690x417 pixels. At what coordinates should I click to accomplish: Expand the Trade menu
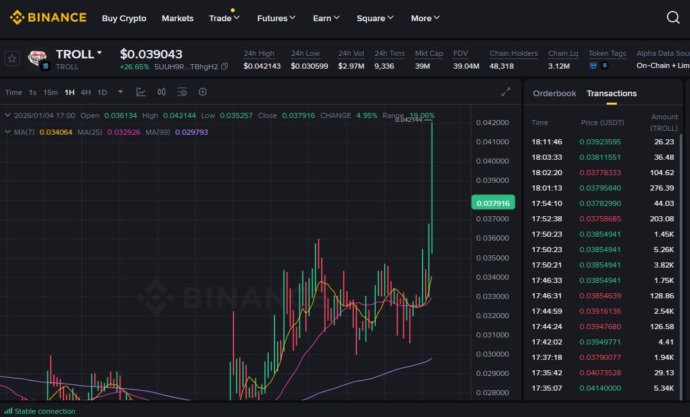coord(224,18)
